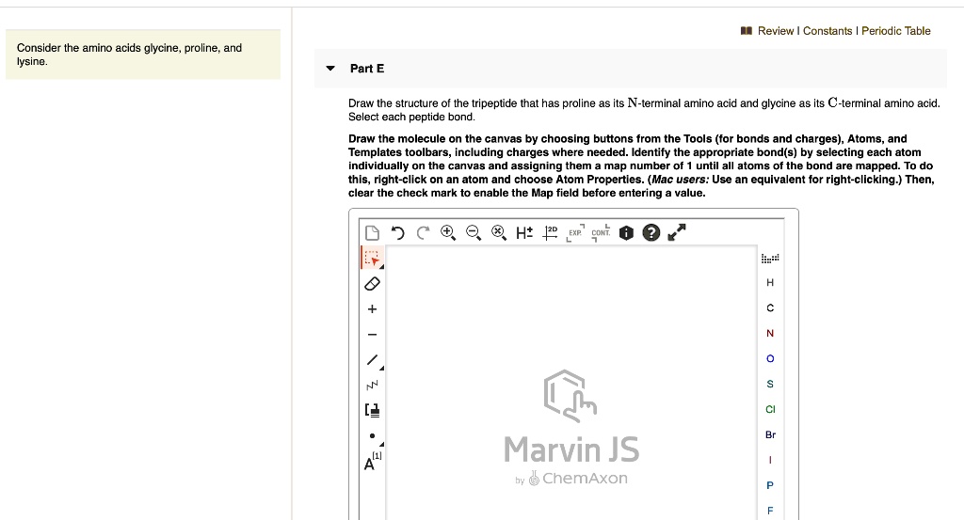Choose the negative charge minus tool
964x520 pixels.
coord(372,334)
